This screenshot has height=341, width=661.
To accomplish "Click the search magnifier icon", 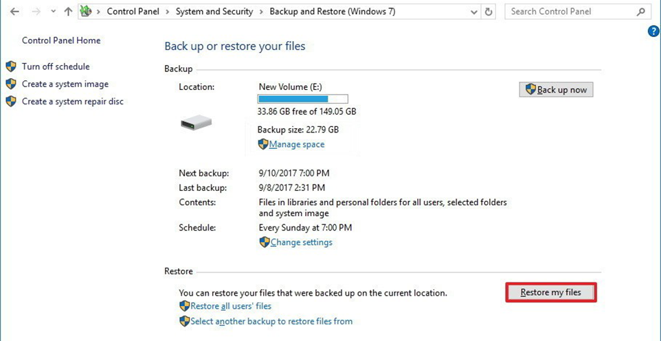I will coord(641,12).
